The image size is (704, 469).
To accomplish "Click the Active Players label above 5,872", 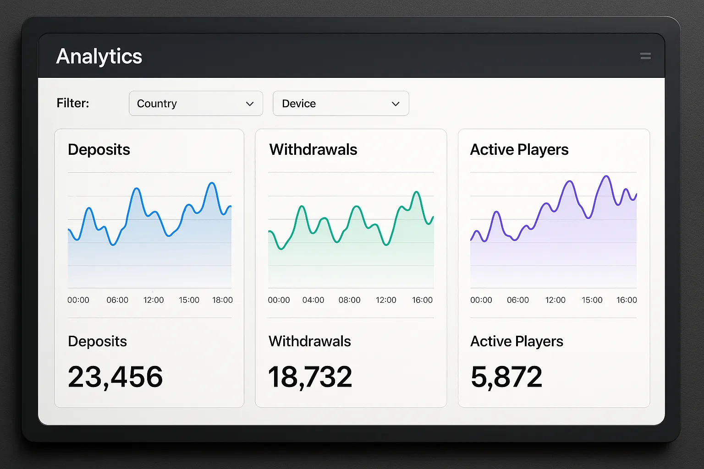I will 517,342.
